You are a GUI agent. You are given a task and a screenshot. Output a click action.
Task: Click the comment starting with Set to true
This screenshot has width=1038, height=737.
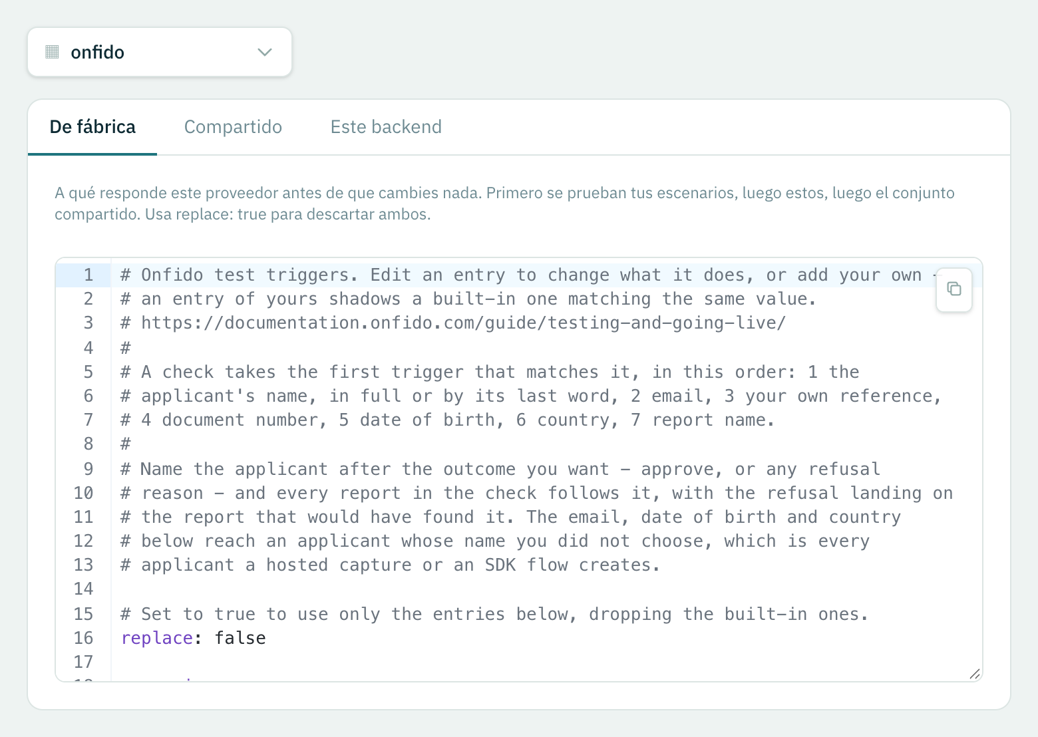494,615
